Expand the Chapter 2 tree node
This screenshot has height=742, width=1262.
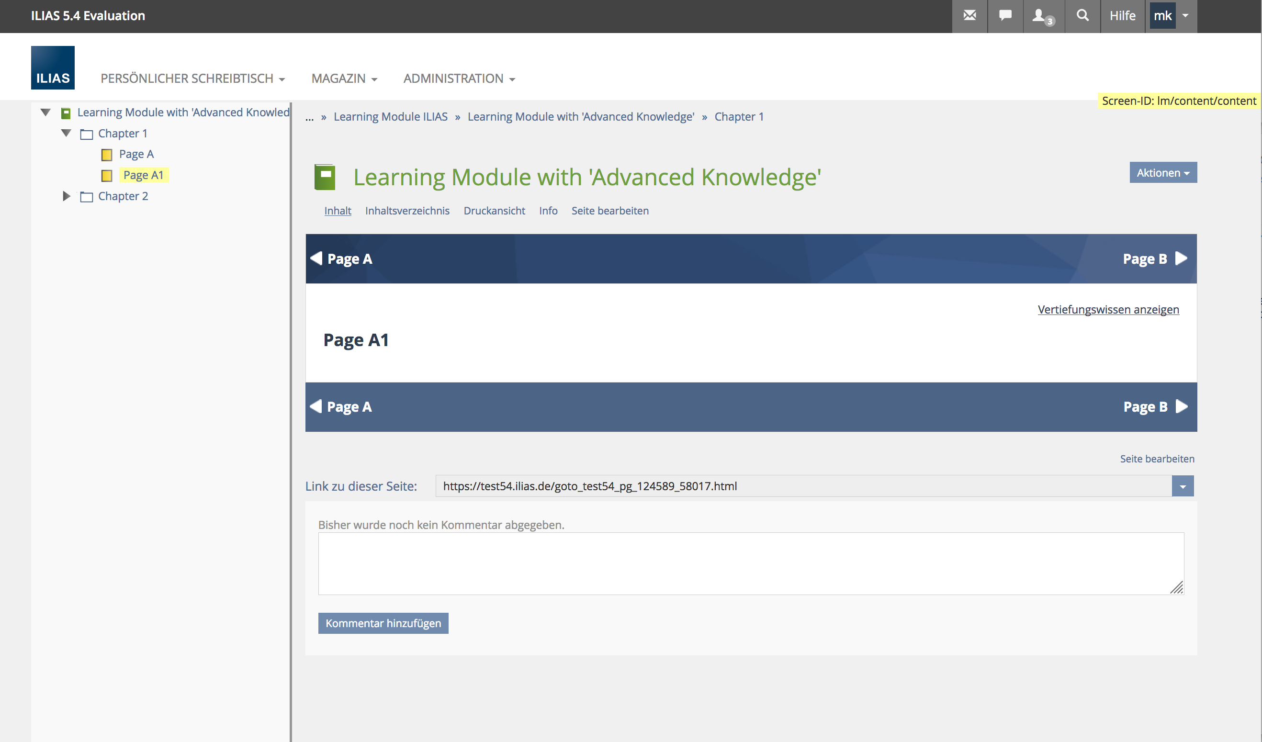(x=66, y=196)
